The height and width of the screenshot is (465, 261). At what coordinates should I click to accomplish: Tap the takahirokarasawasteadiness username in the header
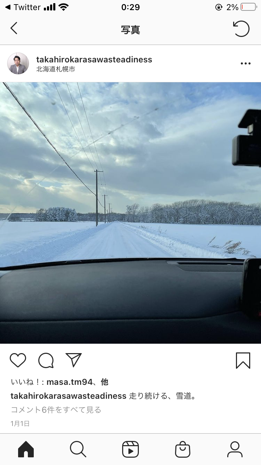pyautogui.click(x=94, y=60)
